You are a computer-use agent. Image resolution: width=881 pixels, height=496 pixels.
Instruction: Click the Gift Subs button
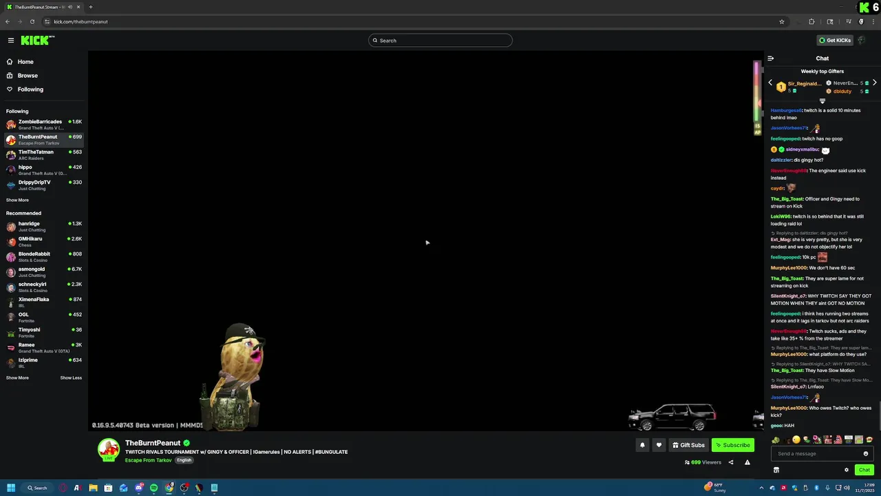tap(688, 445)
